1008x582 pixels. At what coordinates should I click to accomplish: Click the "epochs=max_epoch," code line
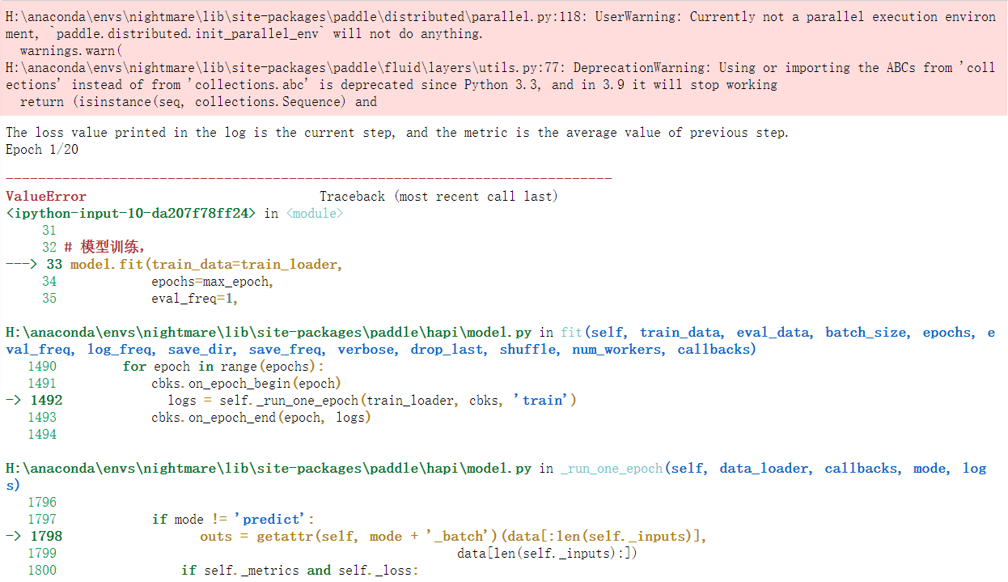click(213, 282)
